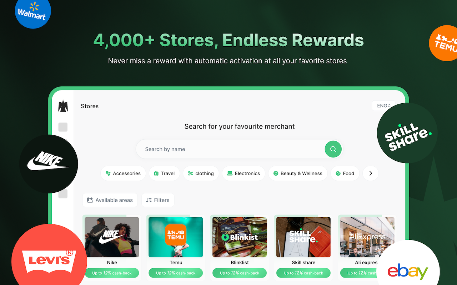Open the Available areas selector
This screenshot has height=285, width=457.
pos(110,200)
